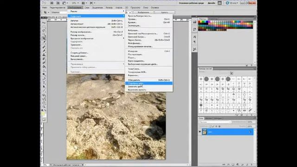Toggle Quick Mask mode in the toolbox
This screenshot has height=167, width=297.
pos(44,119)
